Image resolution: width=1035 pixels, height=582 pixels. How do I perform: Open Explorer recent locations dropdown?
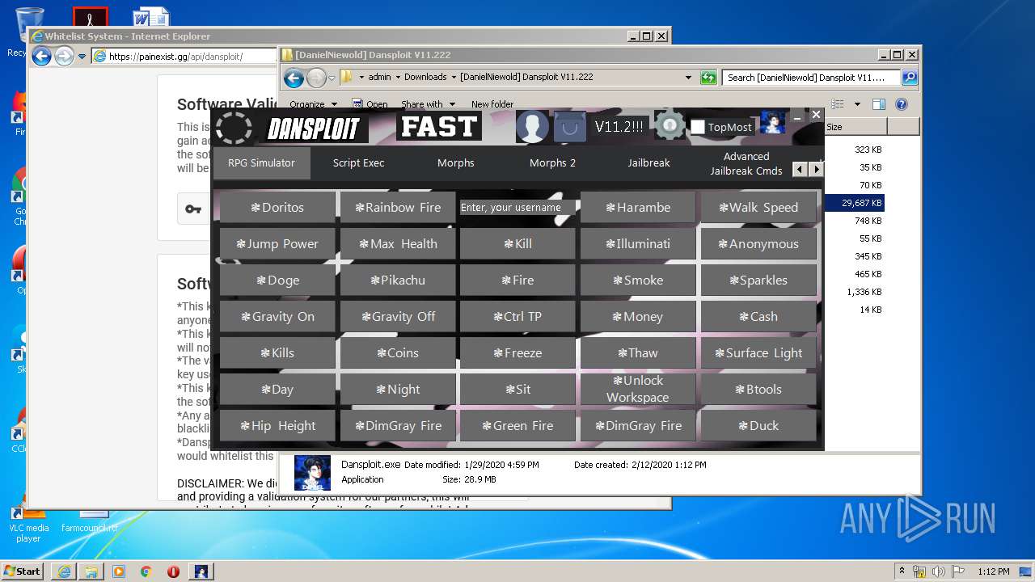pos(332,78)
